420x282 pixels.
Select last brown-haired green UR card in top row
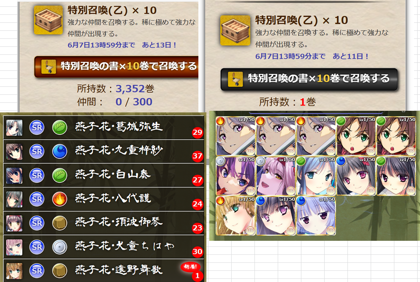tap(396, 136)
